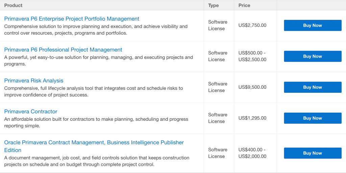Select the US$2,750.00 price cell

click(252, 25)
